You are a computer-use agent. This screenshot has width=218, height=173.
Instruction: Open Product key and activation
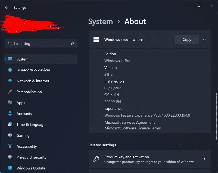click(x=150, y=159)
